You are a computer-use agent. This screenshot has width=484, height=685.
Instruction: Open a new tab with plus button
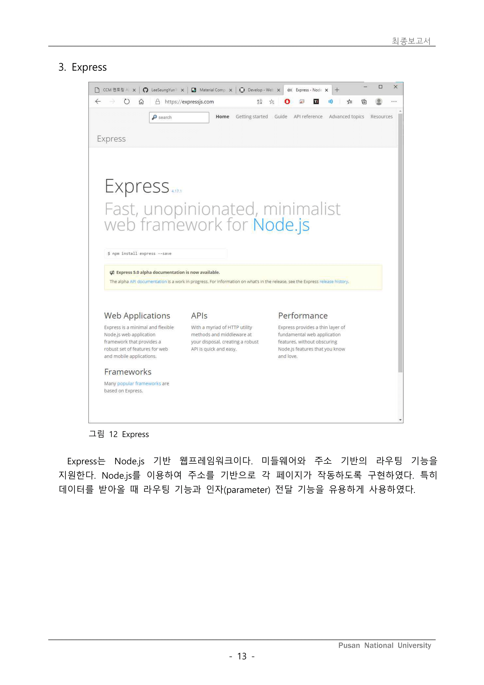pos(337,90)
